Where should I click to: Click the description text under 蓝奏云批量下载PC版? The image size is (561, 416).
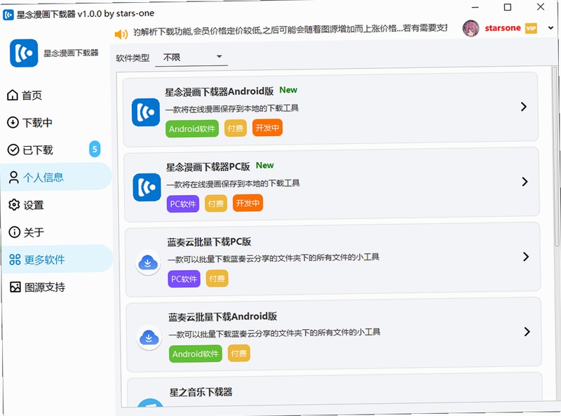pyautogui.click(x=273, y=258)
